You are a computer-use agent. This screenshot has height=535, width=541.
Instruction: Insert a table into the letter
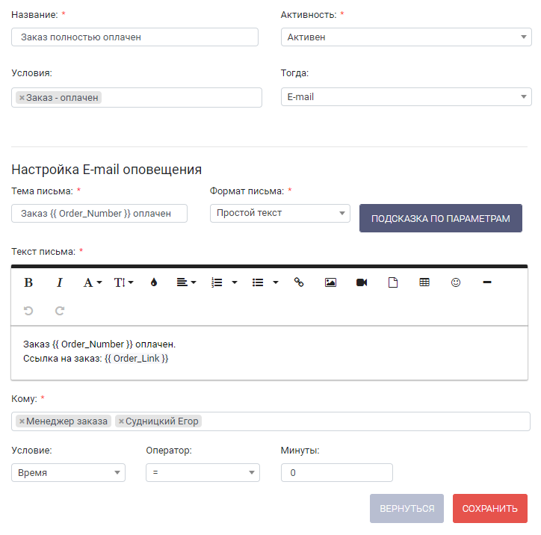424,282
